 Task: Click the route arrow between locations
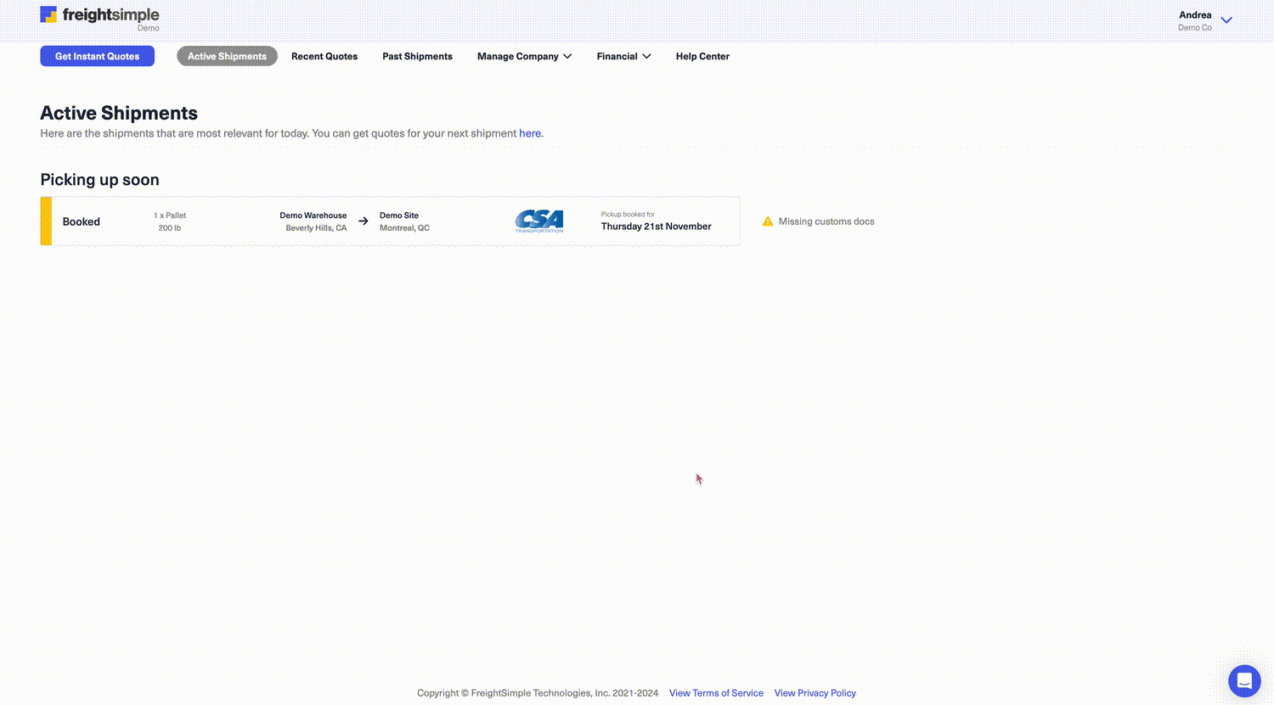364,221
